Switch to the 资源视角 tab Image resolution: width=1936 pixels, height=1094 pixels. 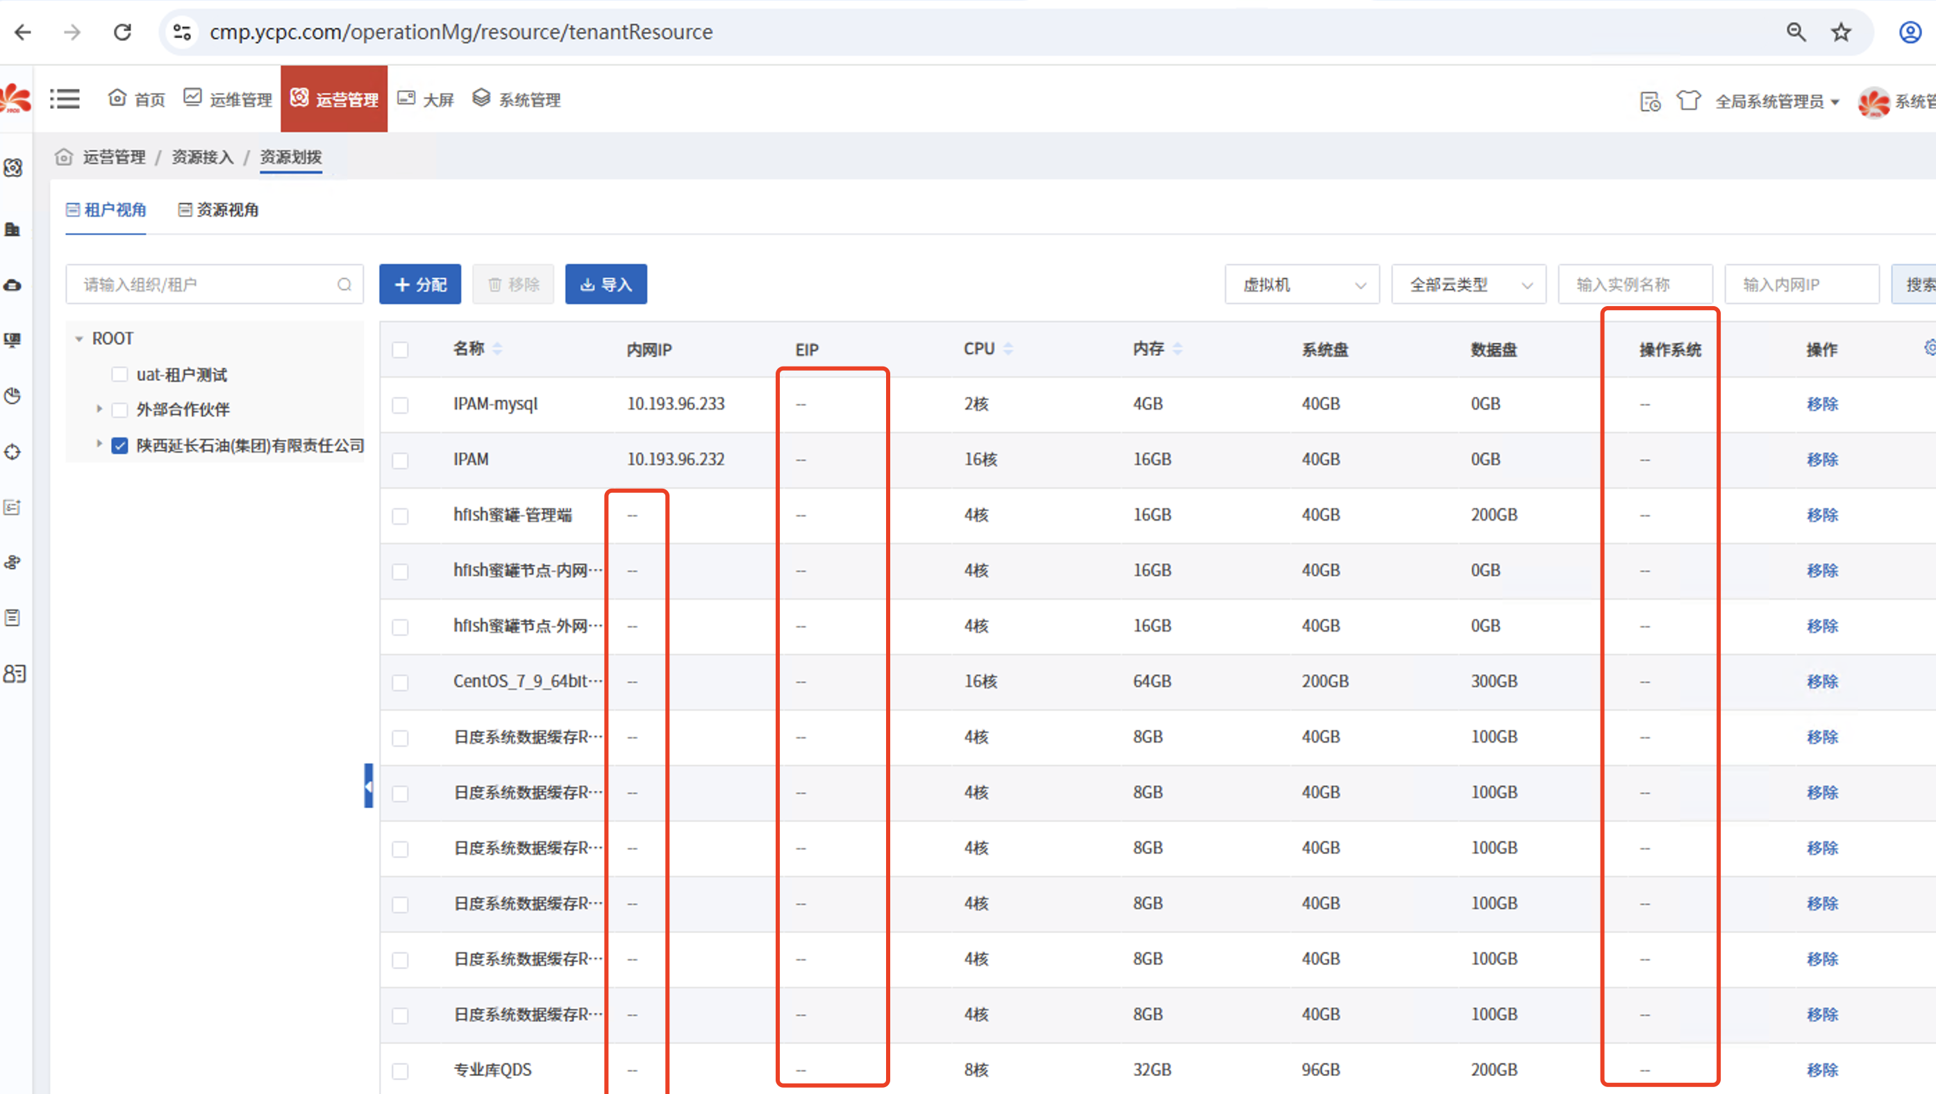pos(218,210)
